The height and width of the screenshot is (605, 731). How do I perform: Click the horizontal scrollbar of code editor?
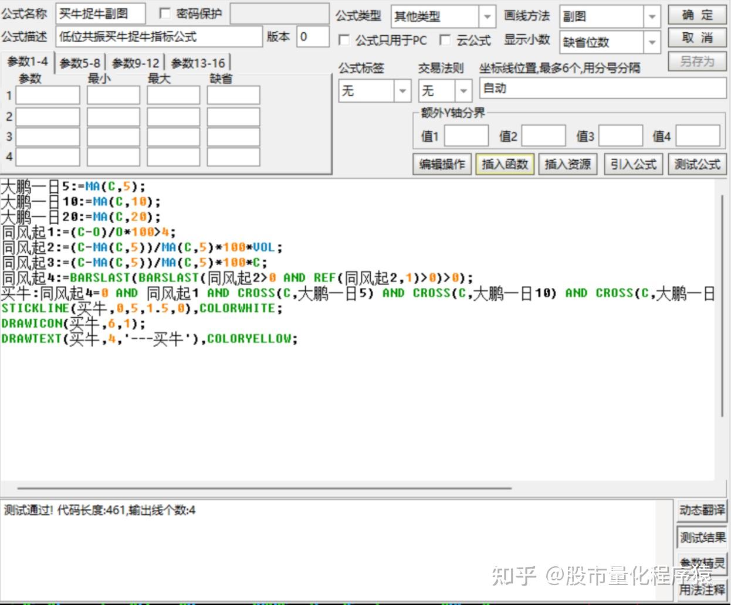[x=264, y=487]
